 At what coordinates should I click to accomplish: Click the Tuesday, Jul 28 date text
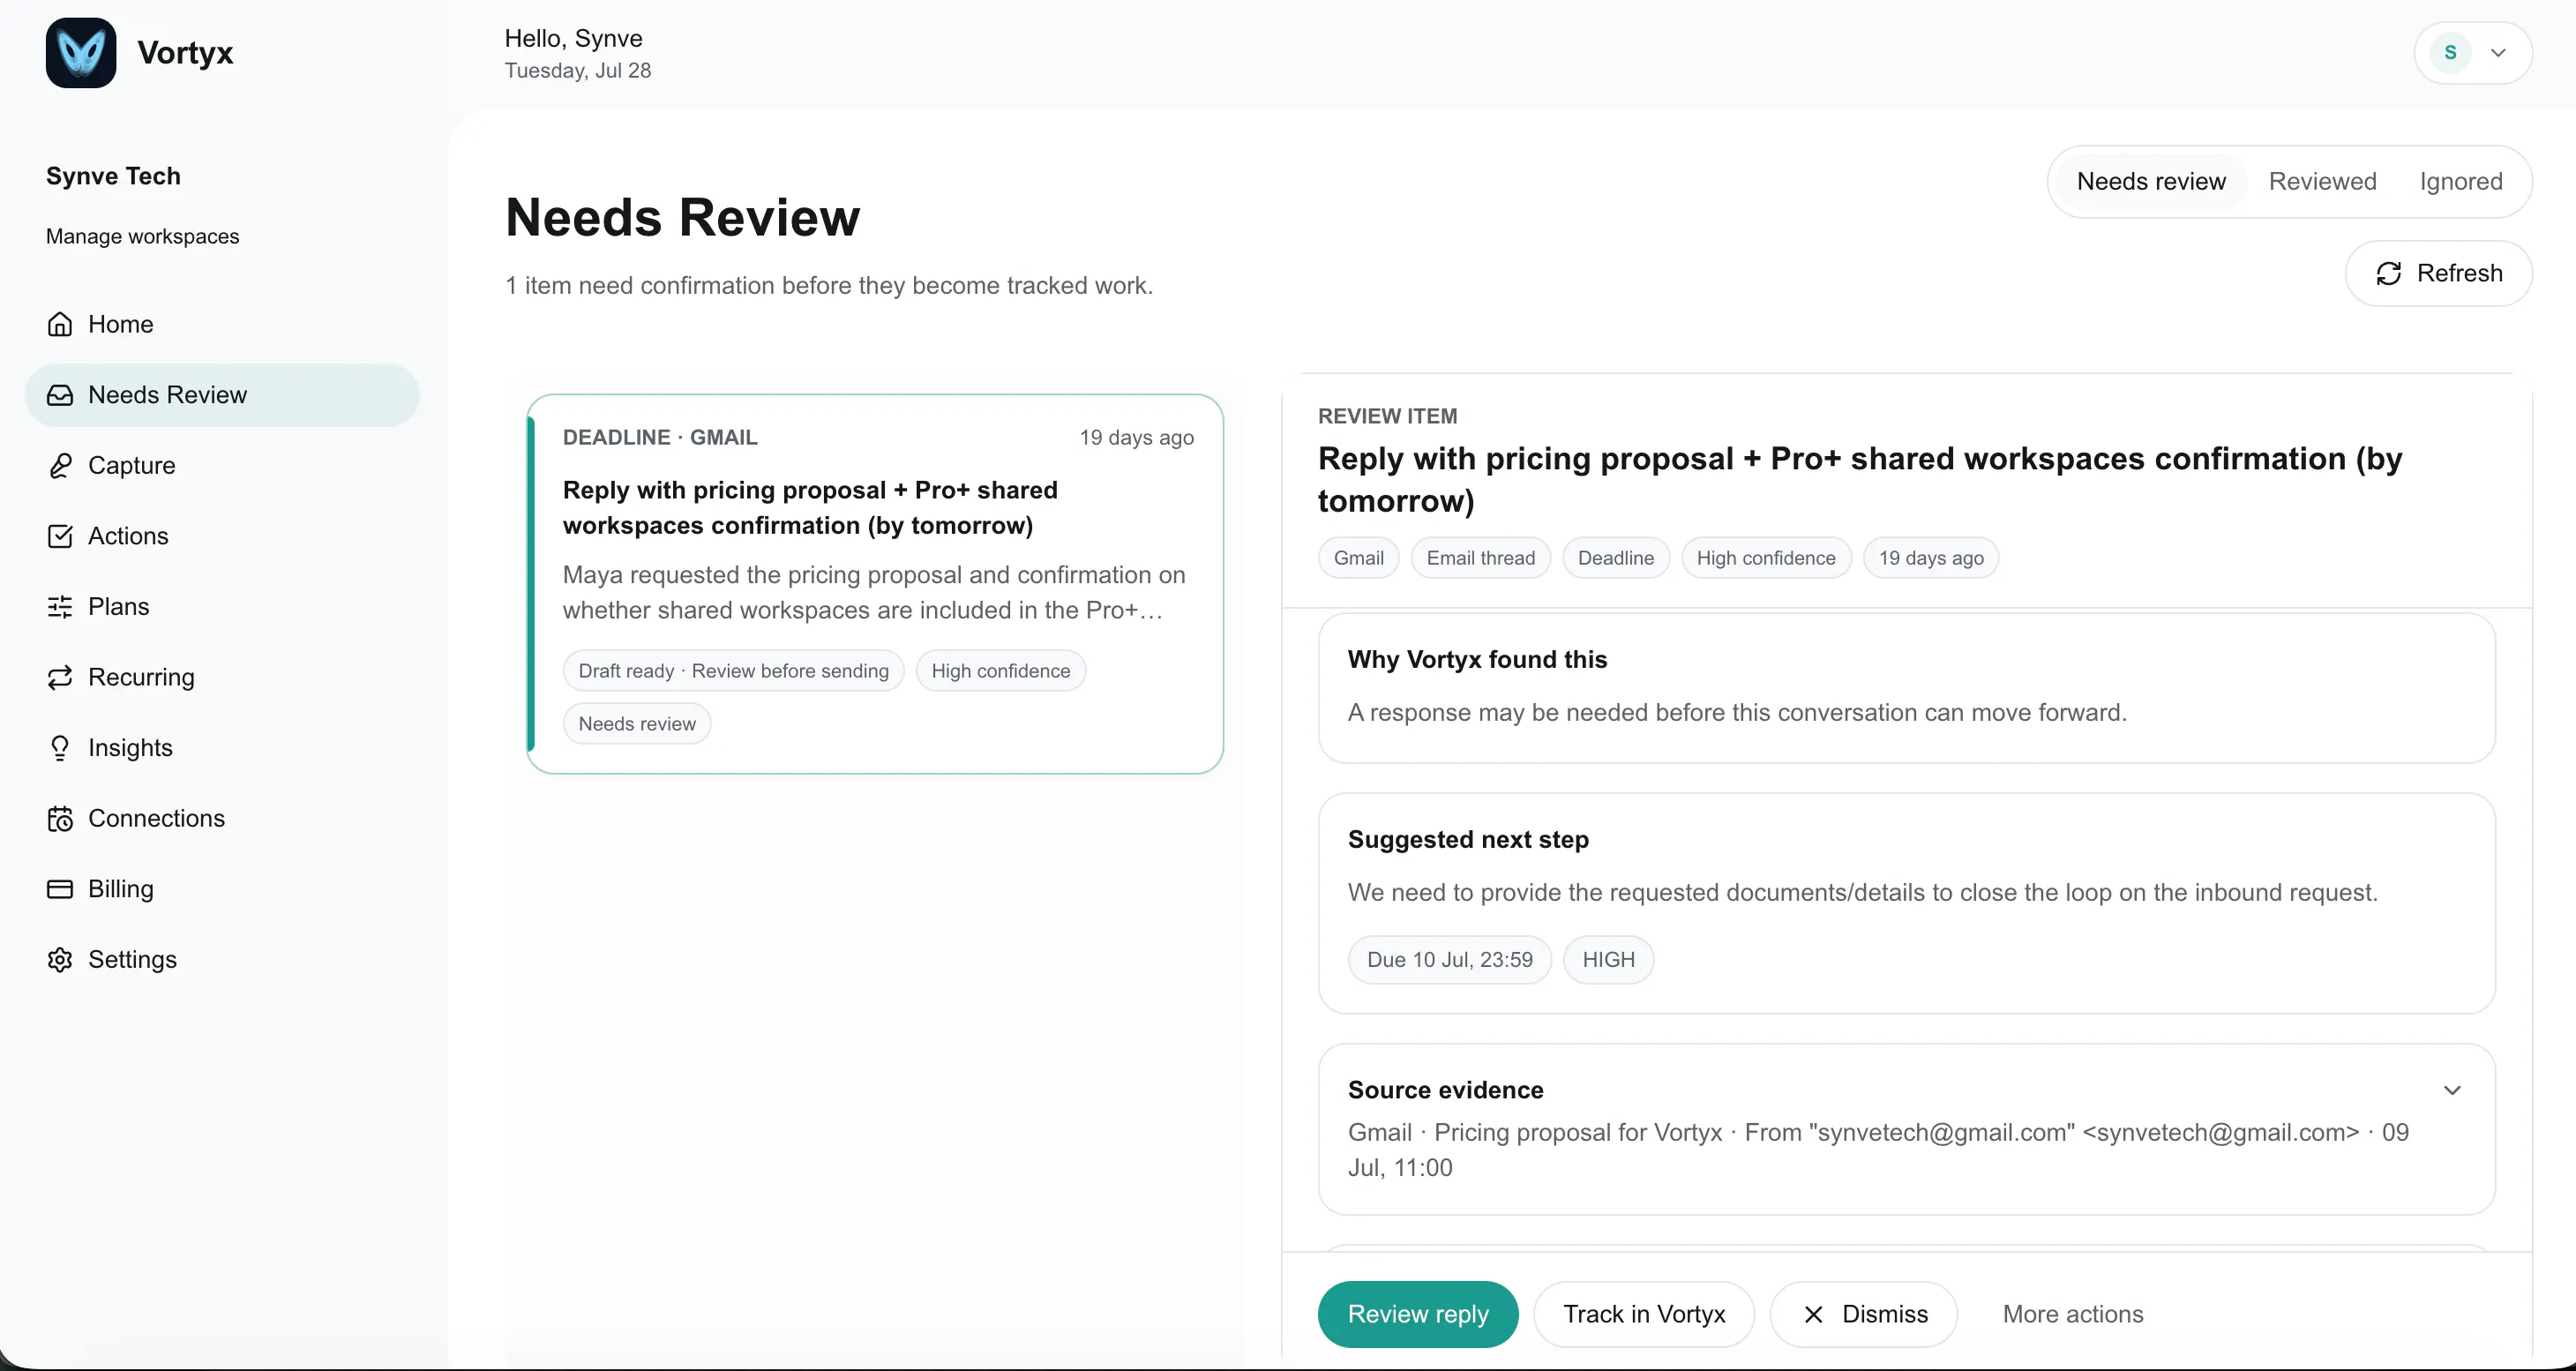click(x=578, y=70)
